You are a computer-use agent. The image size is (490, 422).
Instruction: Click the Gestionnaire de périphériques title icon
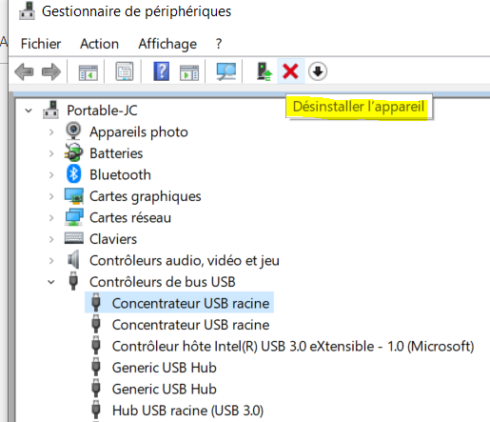tap(27, 11)
